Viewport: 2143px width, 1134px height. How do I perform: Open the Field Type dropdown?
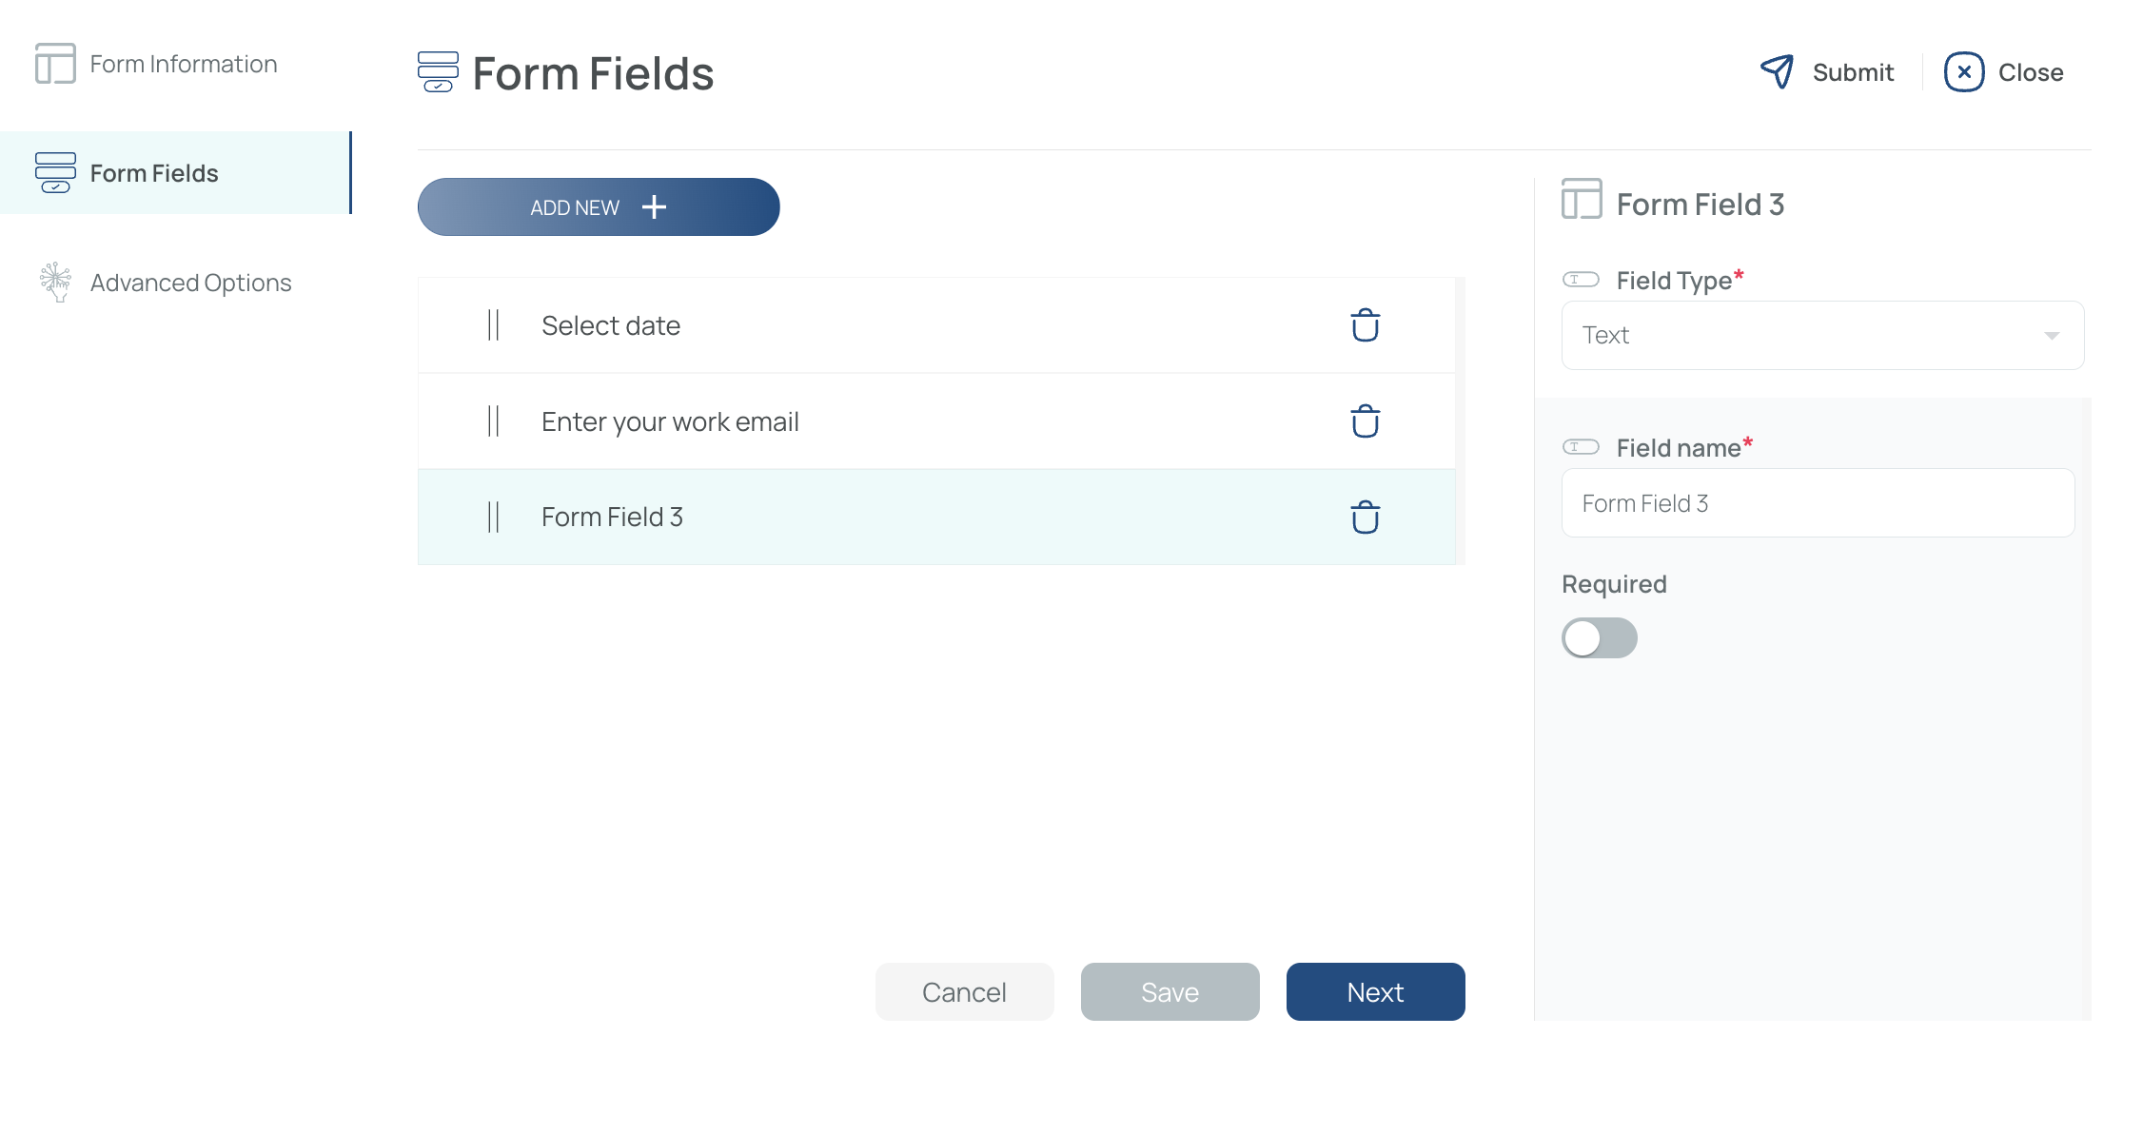click(1822, 335)
